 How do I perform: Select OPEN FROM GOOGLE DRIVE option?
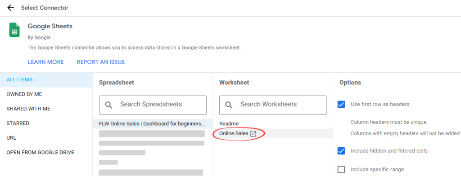pos(46,153)
